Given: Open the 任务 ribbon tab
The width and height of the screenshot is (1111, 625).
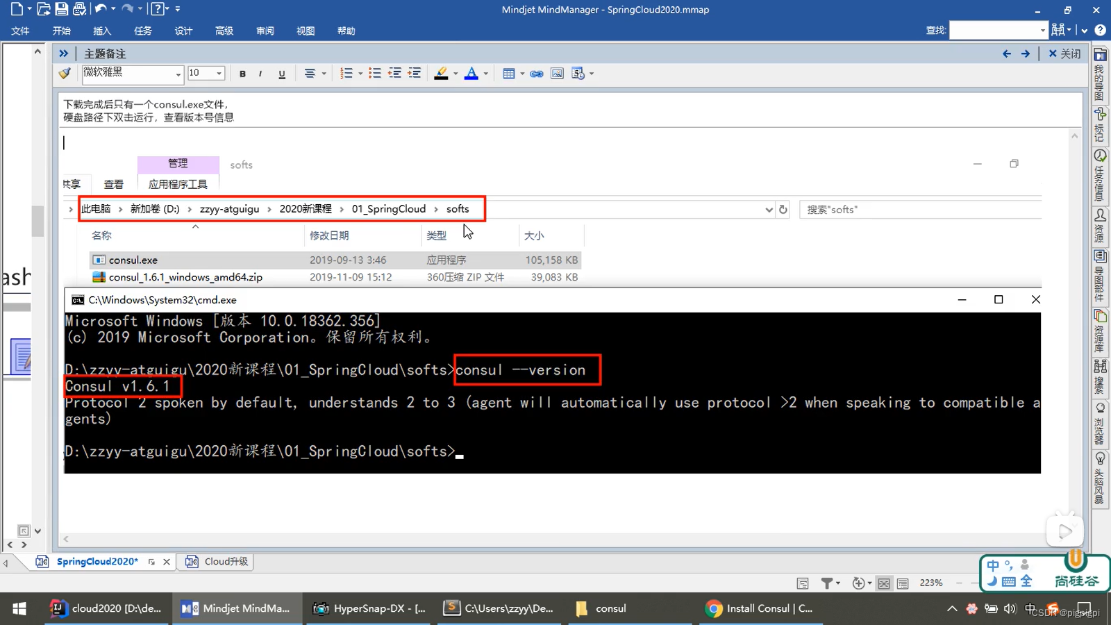Looking at the screenshot, I should tap(143, 31).
